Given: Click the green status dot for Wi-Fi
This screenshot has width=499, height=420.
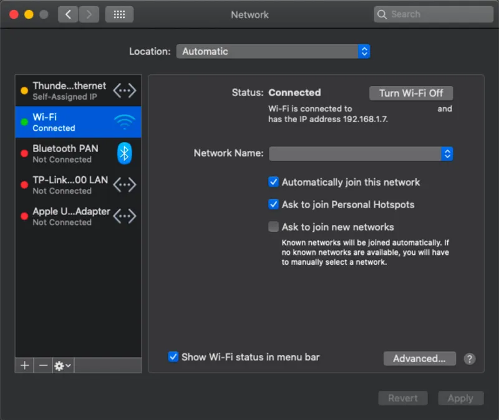Looking at the screenshot, I should [x=24, y=122].
